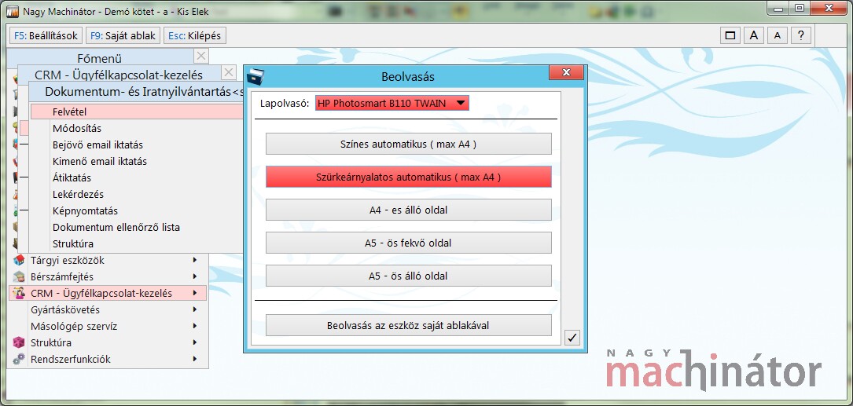Open help question mark button
Viewport: 853px width, 406px height.
tap(801, 36)
